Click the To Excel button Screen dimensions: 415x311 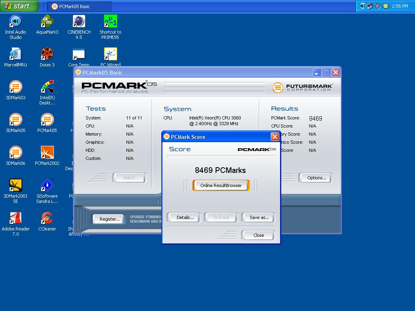tap(221, 217)
